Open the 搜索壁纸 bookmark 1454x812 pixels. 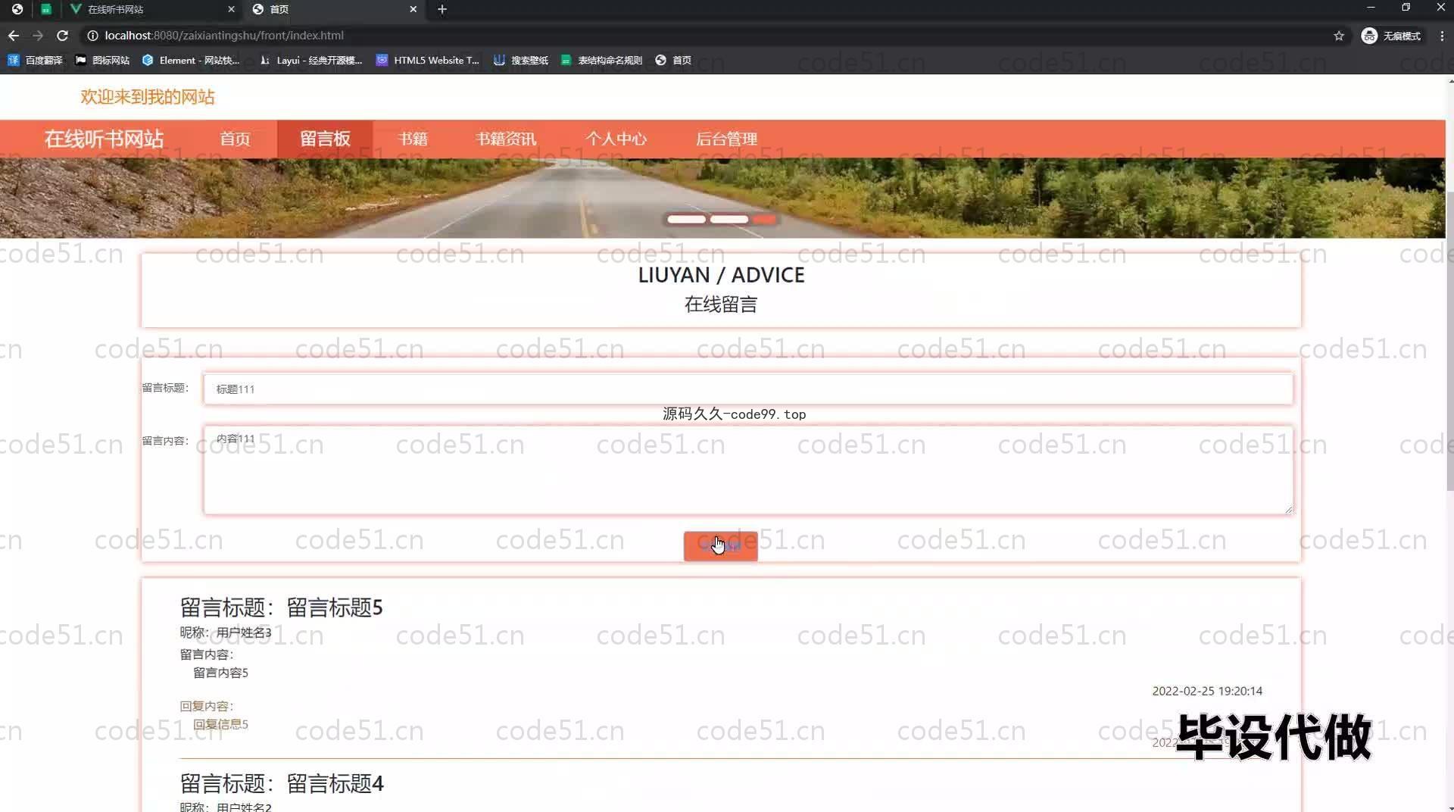[x=520, y=60]
